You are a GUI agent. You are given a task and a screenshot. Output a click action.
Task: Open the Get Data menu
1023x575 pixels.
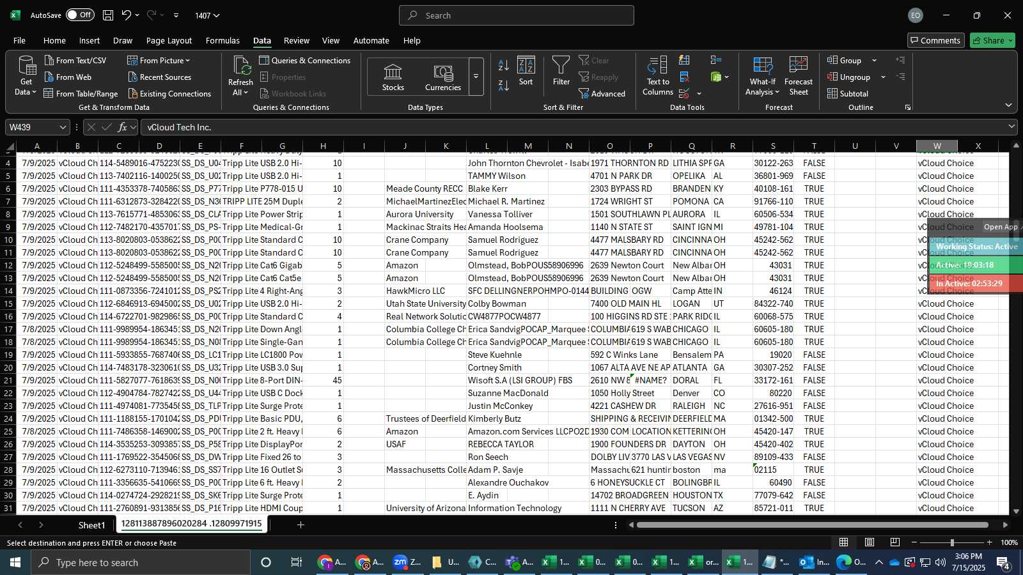(26, 76)
